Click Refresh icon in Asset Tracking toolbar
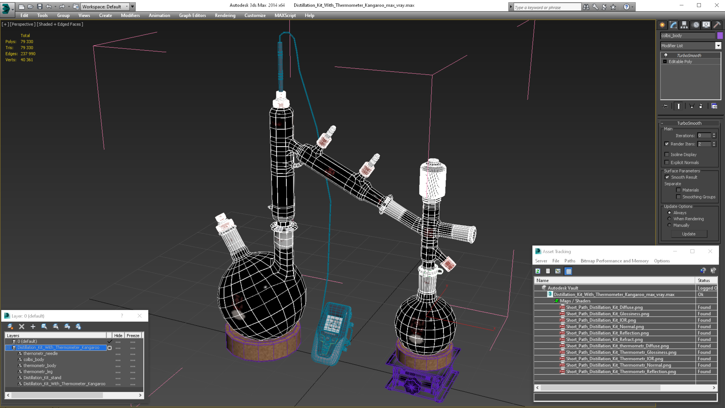This screenshot has height=408, width=725. pos(538,271)
